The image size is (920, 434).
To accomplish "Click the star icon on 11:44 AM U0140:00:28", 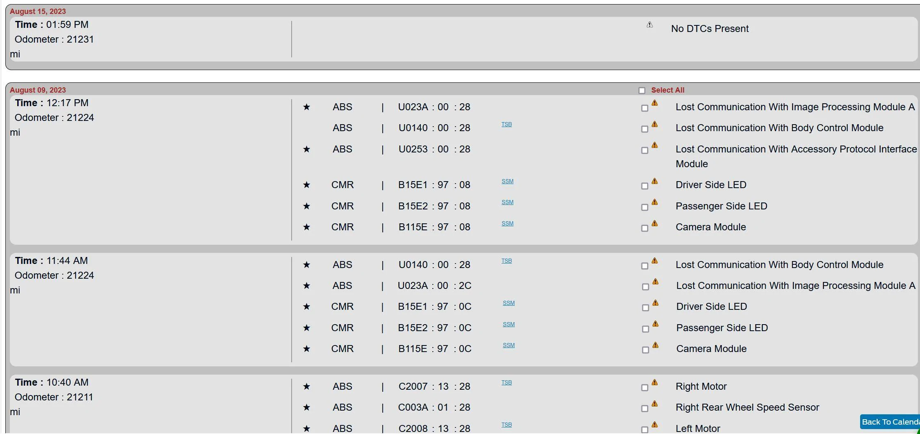I will point(306,265).
